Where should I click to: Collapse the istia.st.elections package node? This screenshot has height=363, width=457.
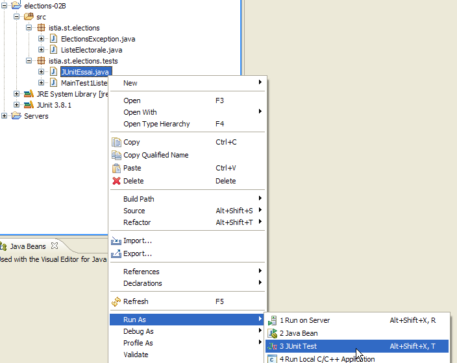click(x=29, y=28)
